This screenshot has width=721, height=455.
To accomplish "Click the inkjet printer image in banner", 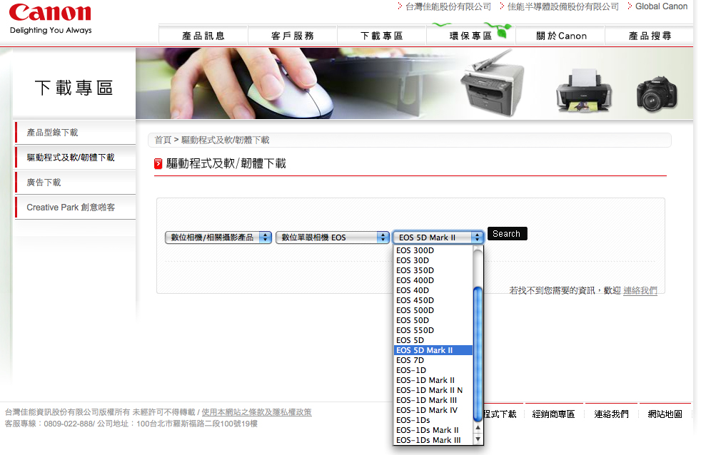I will click(583, 91).
